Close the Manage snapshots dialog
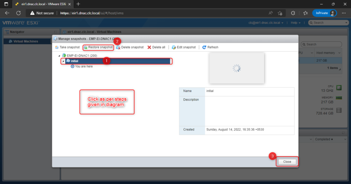Image resolution: width=351 pixels, height=184 pixels. 287,162
